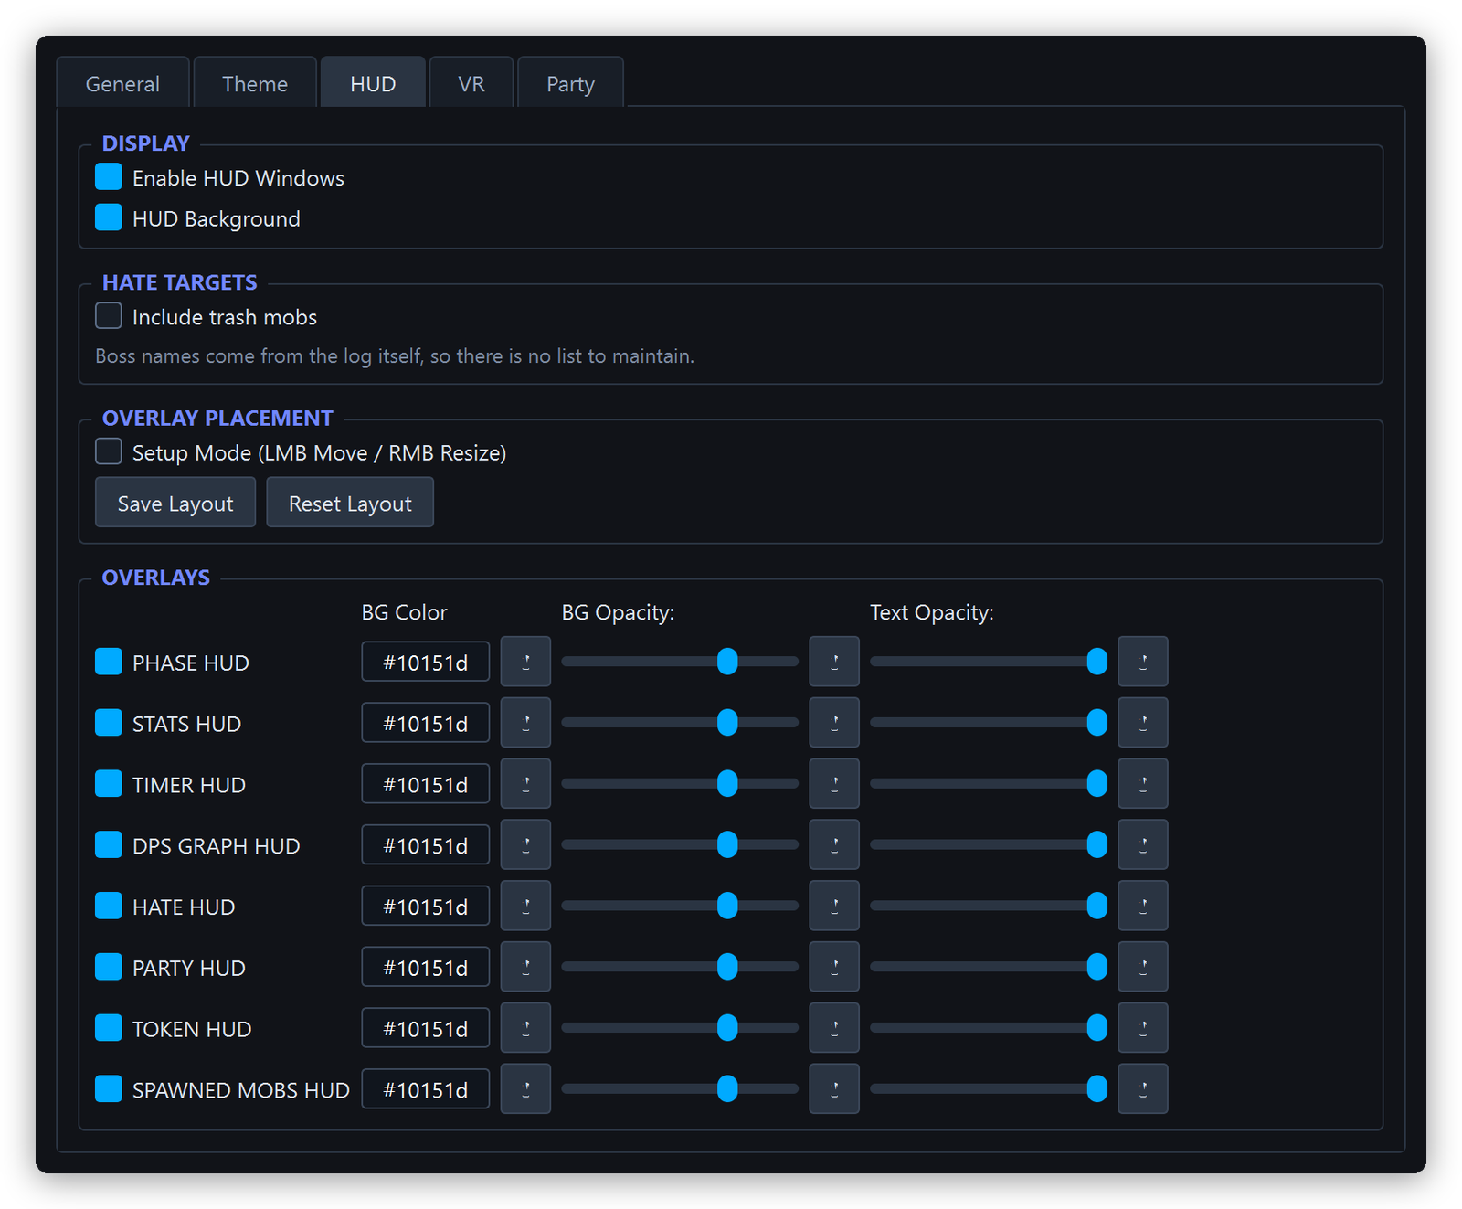Image resolution: width=1462 pixels, height=1209 pixels.
Task: Click icon button after STATS HUD text opacity slider
Action: tap(1143, 723)
